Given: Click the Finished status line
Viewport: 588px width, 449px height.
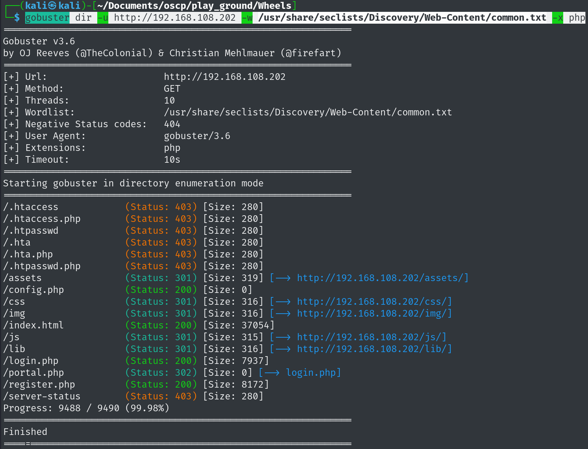Looking at the screenshot, I should 25,432.
